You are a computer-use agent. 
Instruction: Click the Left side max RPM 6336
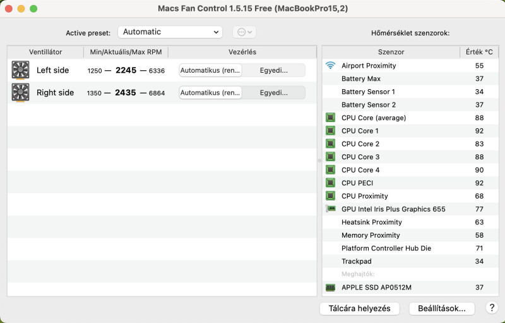157,71
